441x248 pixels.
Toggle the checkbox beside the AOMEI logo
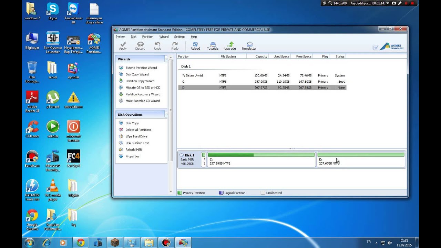pyautogui.click(x=376, y=48)
